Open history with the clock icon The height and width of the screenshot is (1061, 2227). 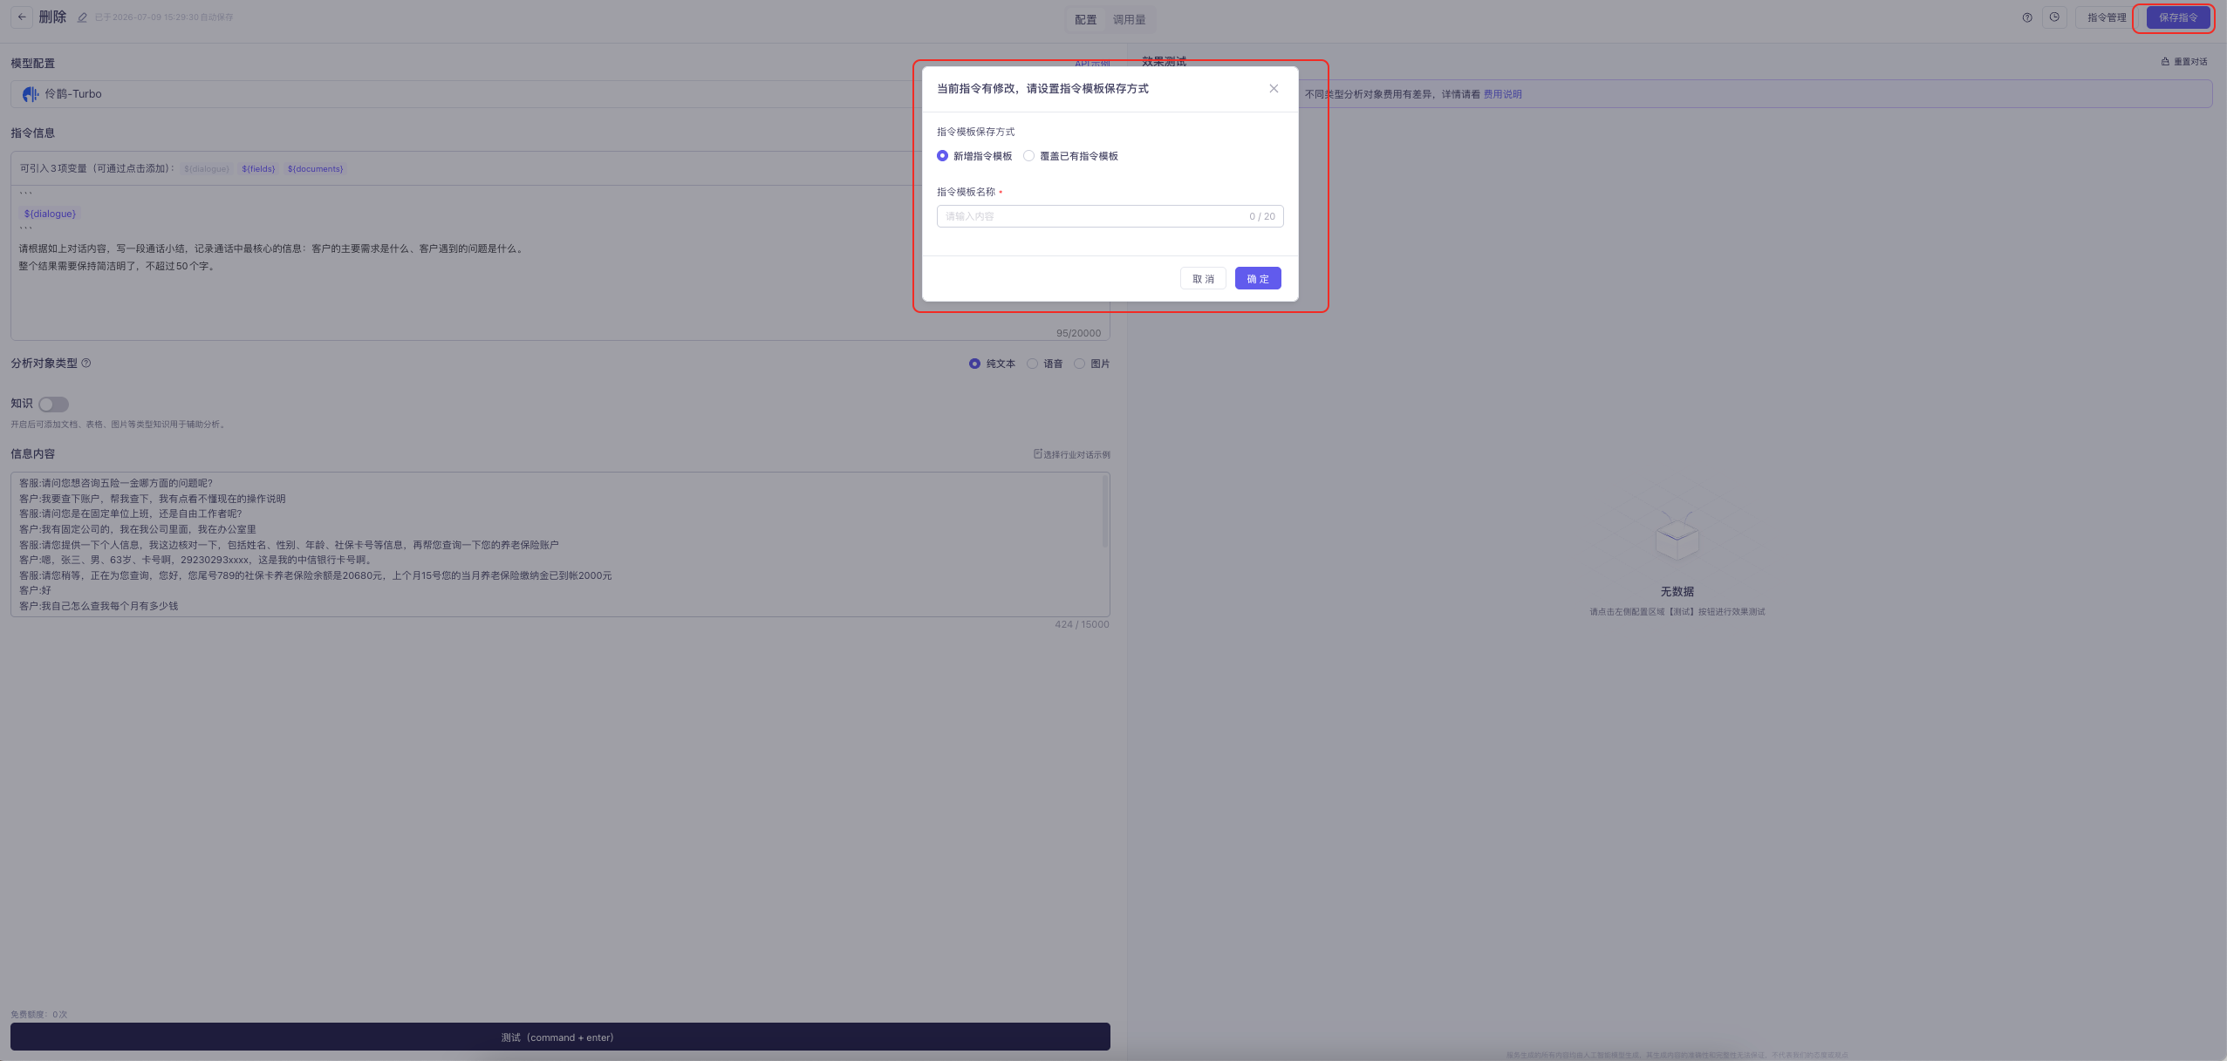coord(2054,17)
